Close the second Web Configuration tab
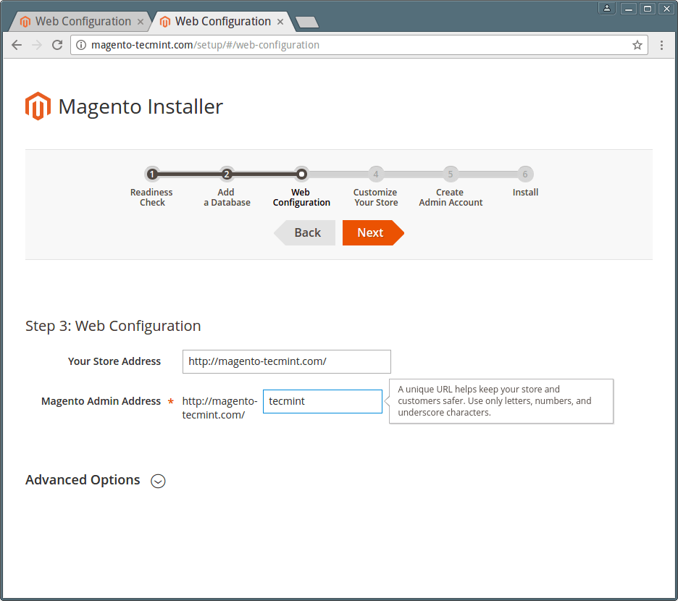The image size is (678, 601). coord(280,22)
